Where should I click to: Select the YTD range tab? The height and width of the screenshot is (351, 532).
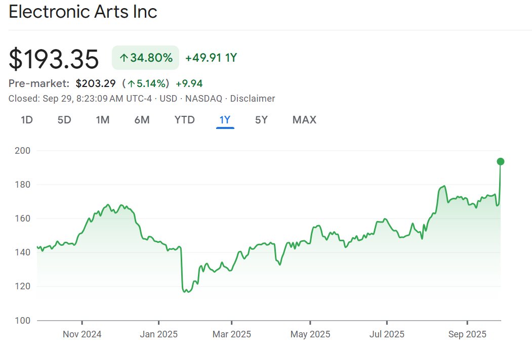pyautogui.click(x=185, y=120)
